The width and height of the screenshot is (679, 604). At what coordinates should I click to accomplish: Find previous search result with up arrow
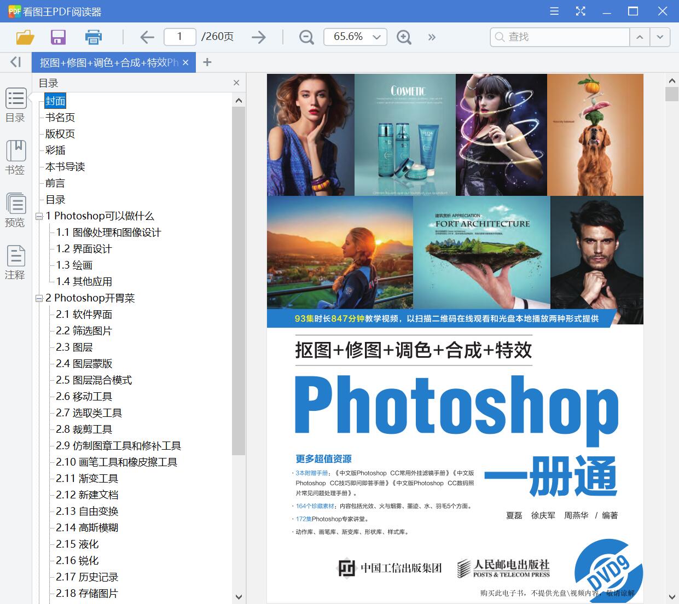[x=639, y=37]
